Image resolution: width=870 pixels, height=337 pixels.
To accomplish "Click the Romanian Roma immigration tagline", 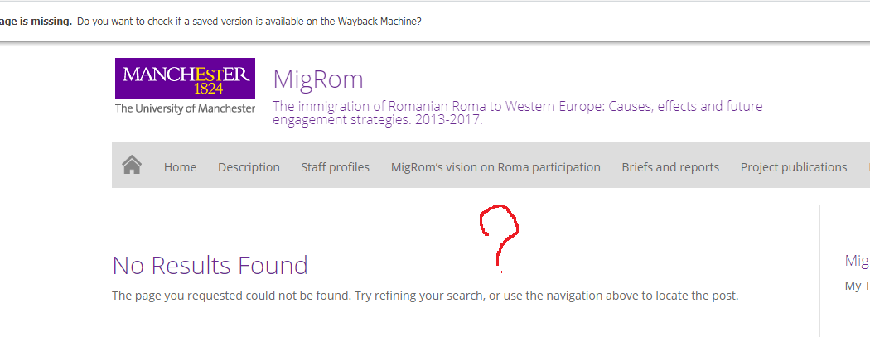I will pos(517,113).
